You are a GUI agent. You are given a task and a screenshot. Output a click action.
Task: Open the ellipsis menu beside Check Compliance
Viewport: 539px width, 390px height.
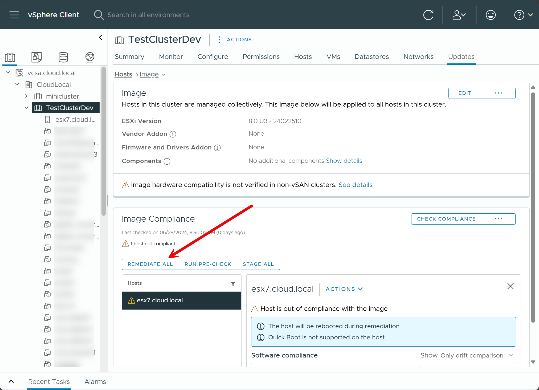click(499, 219)
